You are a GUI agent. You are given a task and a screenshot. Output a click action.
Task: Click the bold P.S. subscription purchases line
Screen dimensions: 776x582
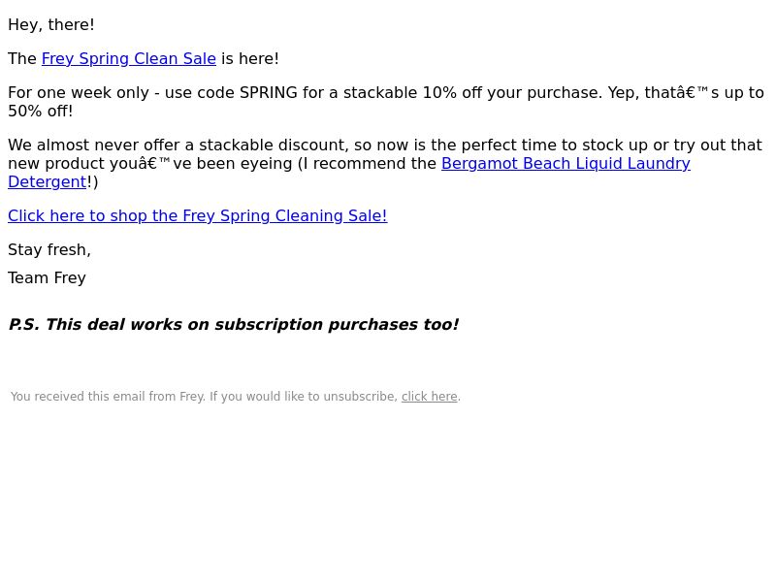pos(234,325)
